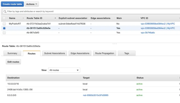The height and width of the screenshot is (103, 180).
Task: Select the rtb-967c0bf0 row checkbox
Action: [4, 33]
